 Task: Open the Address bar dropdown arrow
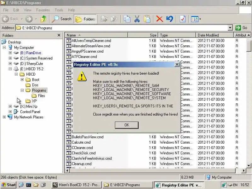click(x=230, y=28)
